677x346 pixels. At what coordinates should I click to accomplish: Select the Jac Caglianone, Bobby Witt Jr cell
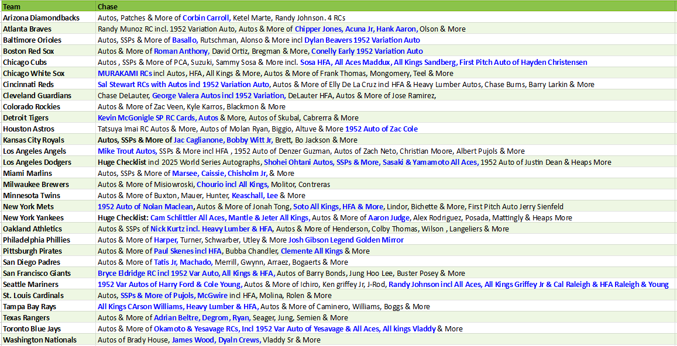coord(386,140)
